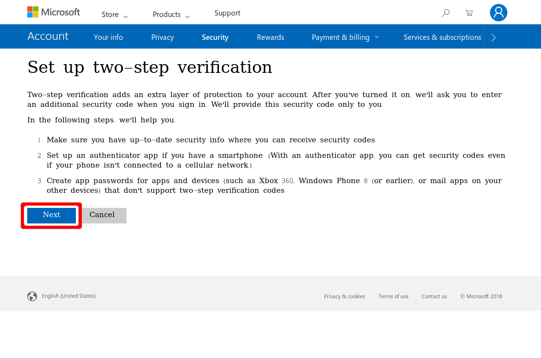Image resolution: width=541 pixels, height=358 pixels.
Task: Open the Privacy & cookies footer link
Action: pyautogui.click(x=344, y=296)
